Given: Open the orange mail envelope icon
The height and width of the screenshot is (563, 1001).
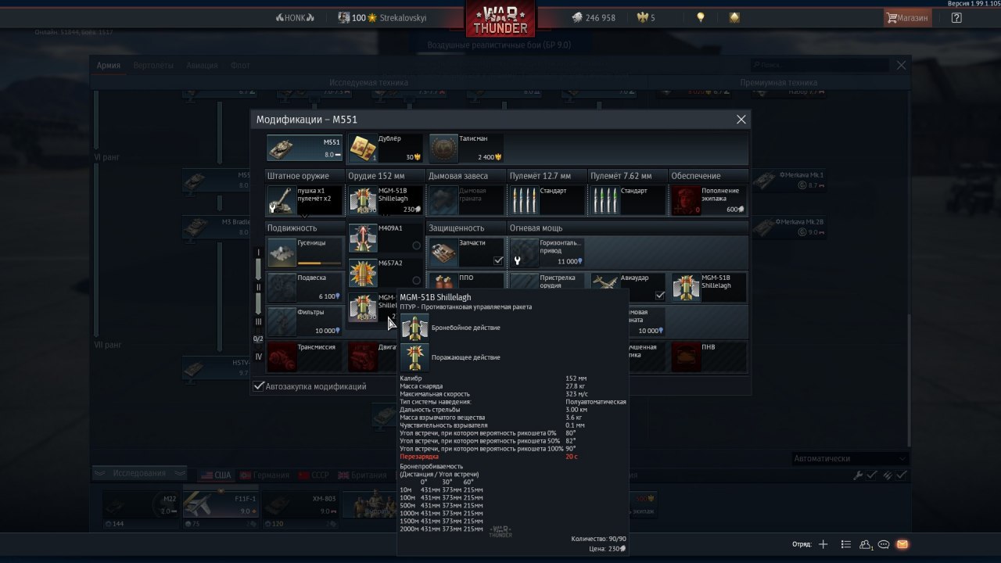Looking at the screenshot, I should point(902,544).
